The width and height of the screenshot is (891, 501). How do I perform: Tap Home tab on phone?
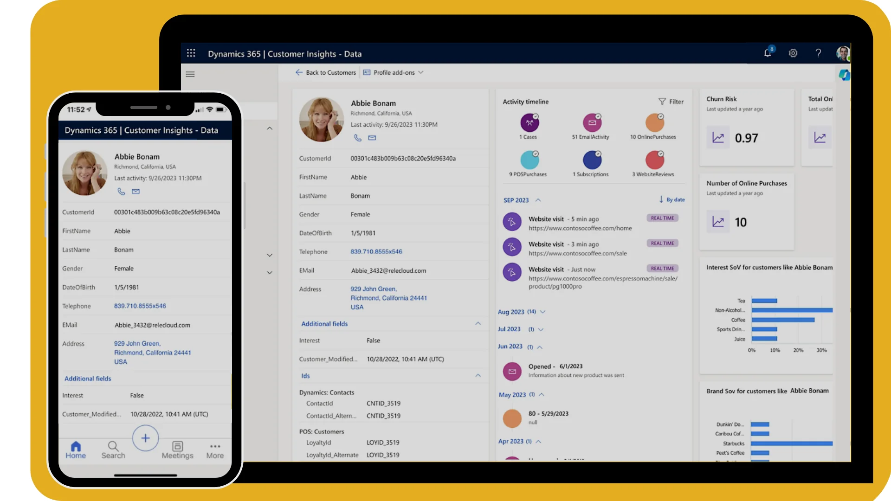[76, 450]
